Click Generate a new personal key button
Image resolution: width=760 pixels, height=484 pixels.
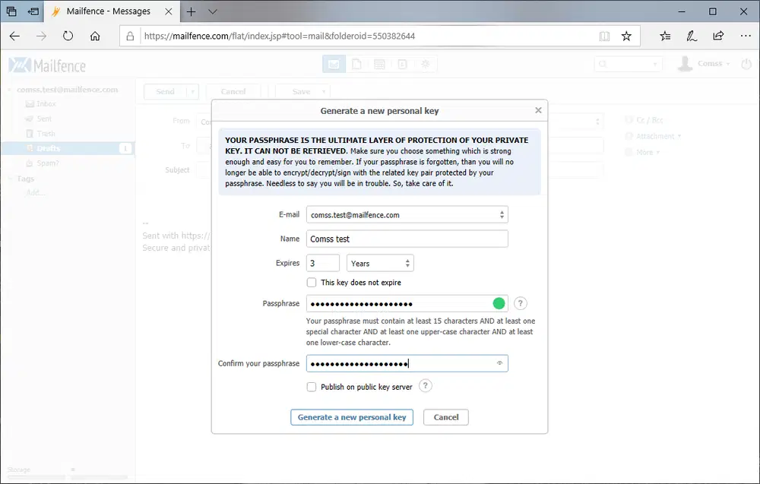tap(352, 417)
